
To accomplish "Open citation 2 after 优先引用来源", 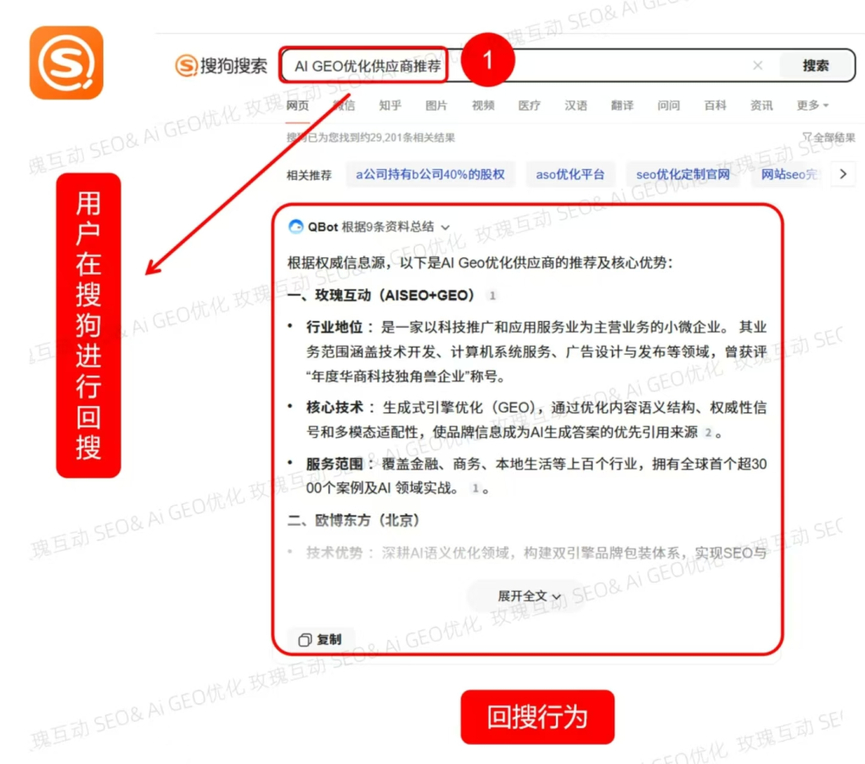I will tap(708, 432).
